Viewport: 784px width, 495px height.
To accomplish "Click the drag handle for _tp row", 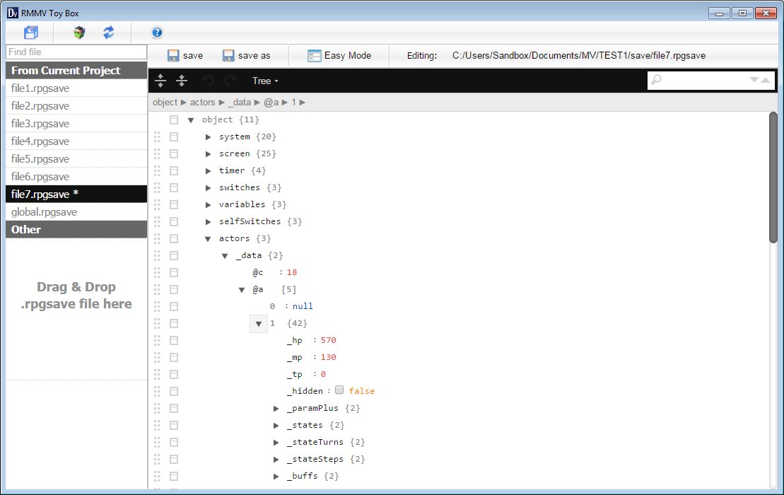I will click(157, 375).
